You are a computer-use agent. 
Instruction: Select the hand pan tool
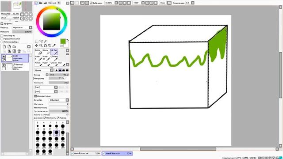(x=50, y=45)
